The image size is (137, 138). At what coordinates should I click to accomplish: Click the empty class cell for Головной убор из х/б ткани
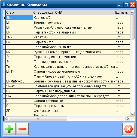[x=19, y=47]
